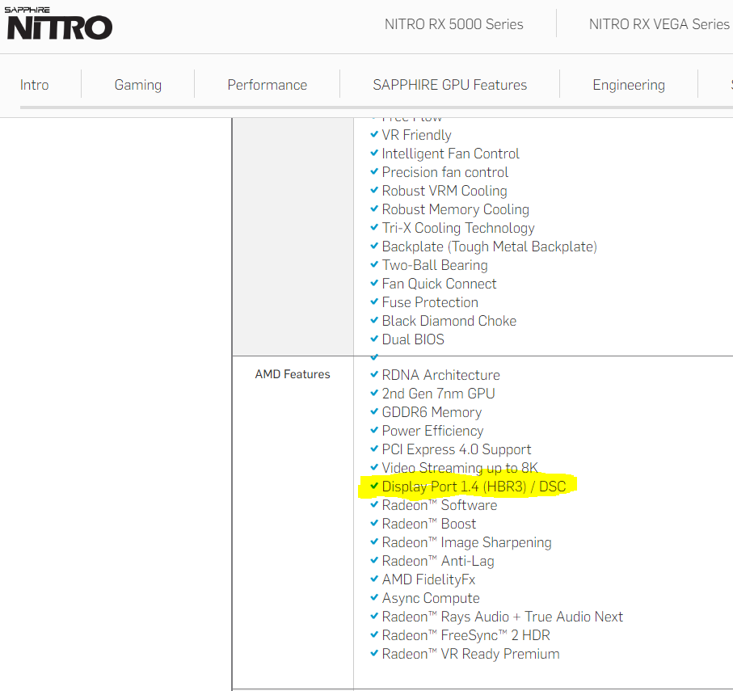The height and width of the screenshot is (691, 733).
Task: Switch to the Gaming tab
Action: pos(138,85)
